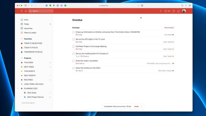Complete the Write this week's newsletter task
206x116 pixels.
point(73,61)
